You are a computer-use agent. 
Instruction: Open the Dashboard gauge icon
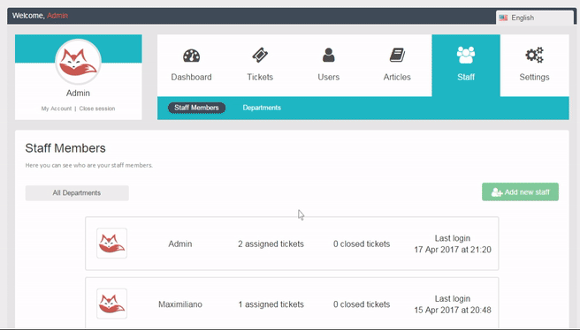click(x=191, y=56)
